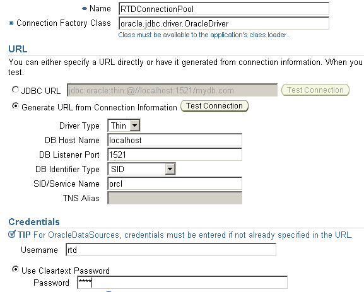Viewport: 364px width, 292px height.
Task: Click the greyed TNS Alias field
Action: [x=175, y=198]
